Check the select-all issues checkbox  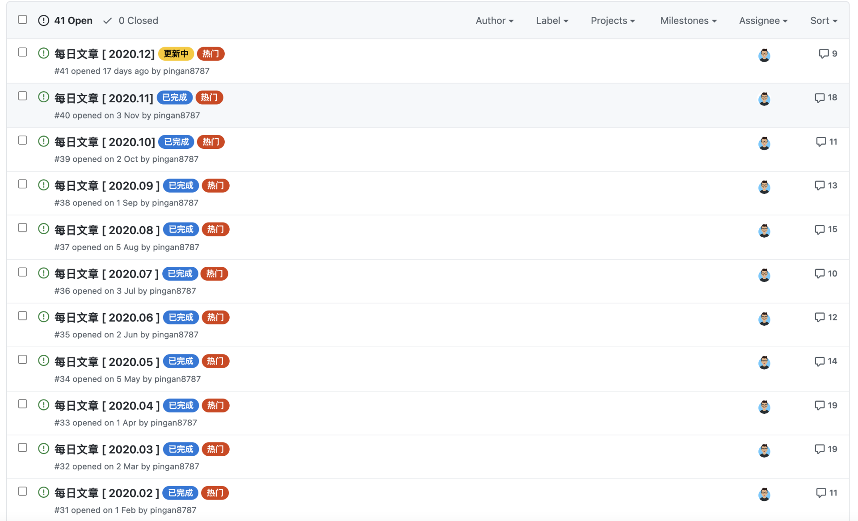[22, 20]
